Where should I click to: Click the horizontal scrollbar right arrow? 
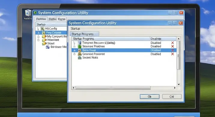click(x=175, y=88)
